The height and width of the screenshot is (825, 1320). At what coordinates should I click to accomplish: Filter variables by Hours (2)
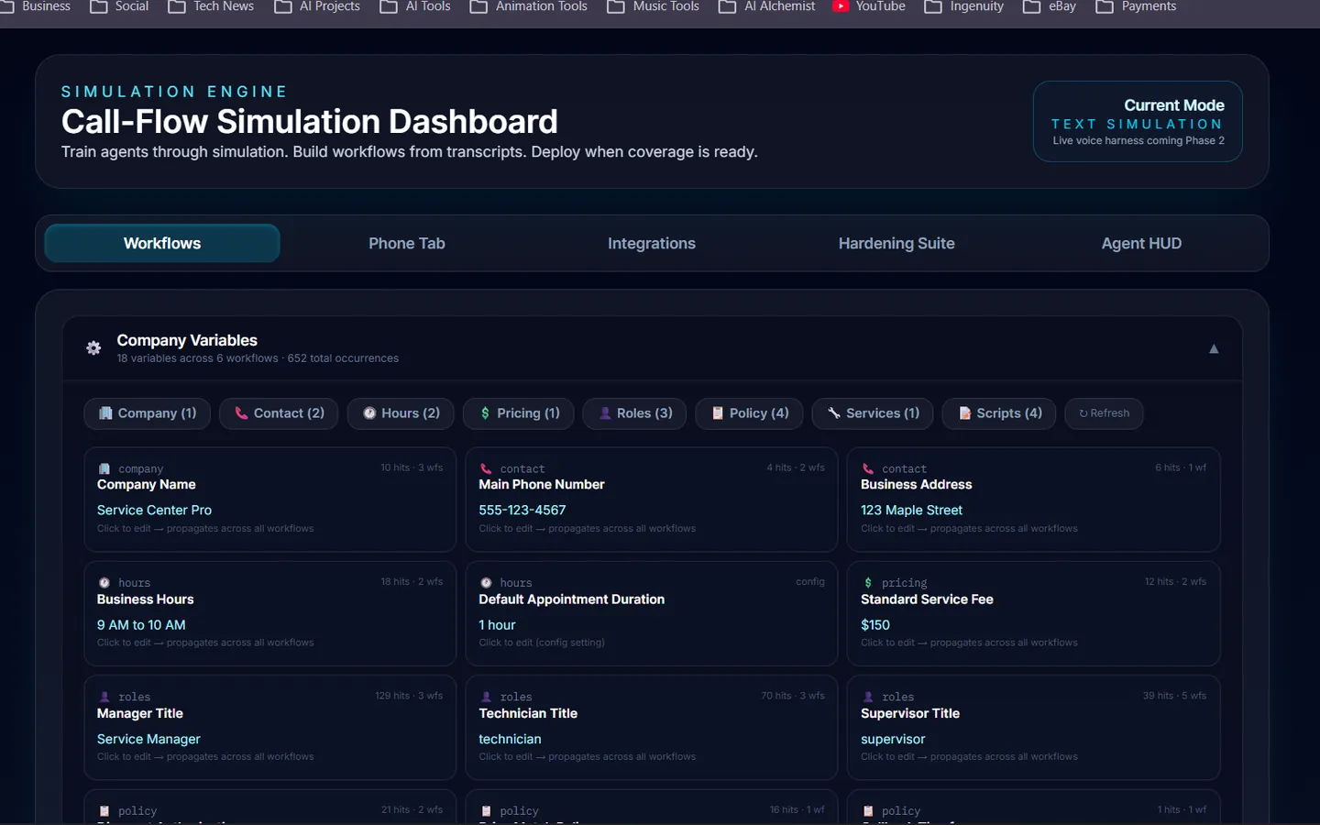click(401, 413)
